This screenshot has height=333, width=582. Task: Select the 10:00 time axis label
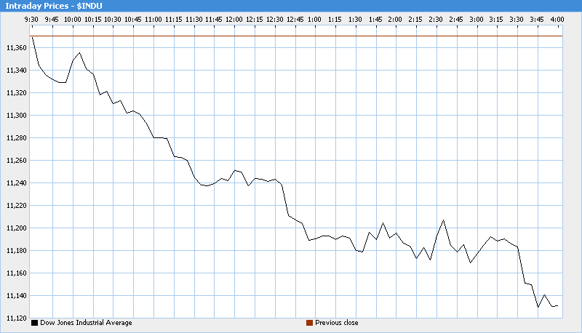[73, 18]
